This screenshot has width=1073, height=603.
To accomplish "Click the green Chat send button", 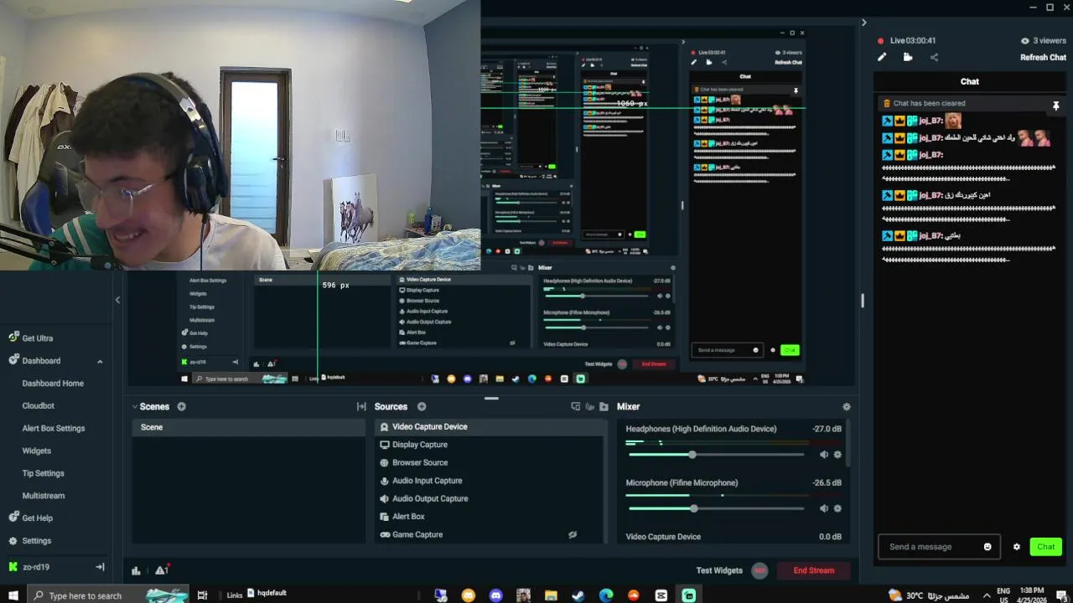I will [x=1045, y=547].
